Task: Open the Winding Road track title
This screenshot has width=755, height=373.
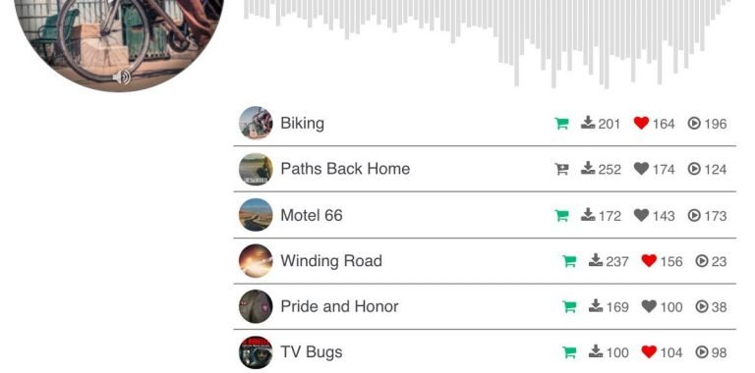Action: point(331,261)
